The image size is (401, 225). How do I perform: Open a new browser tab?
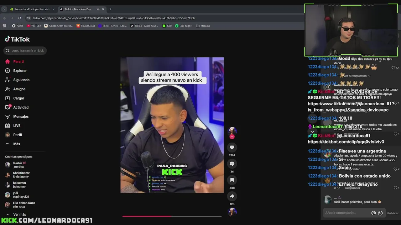coord(111,9)
